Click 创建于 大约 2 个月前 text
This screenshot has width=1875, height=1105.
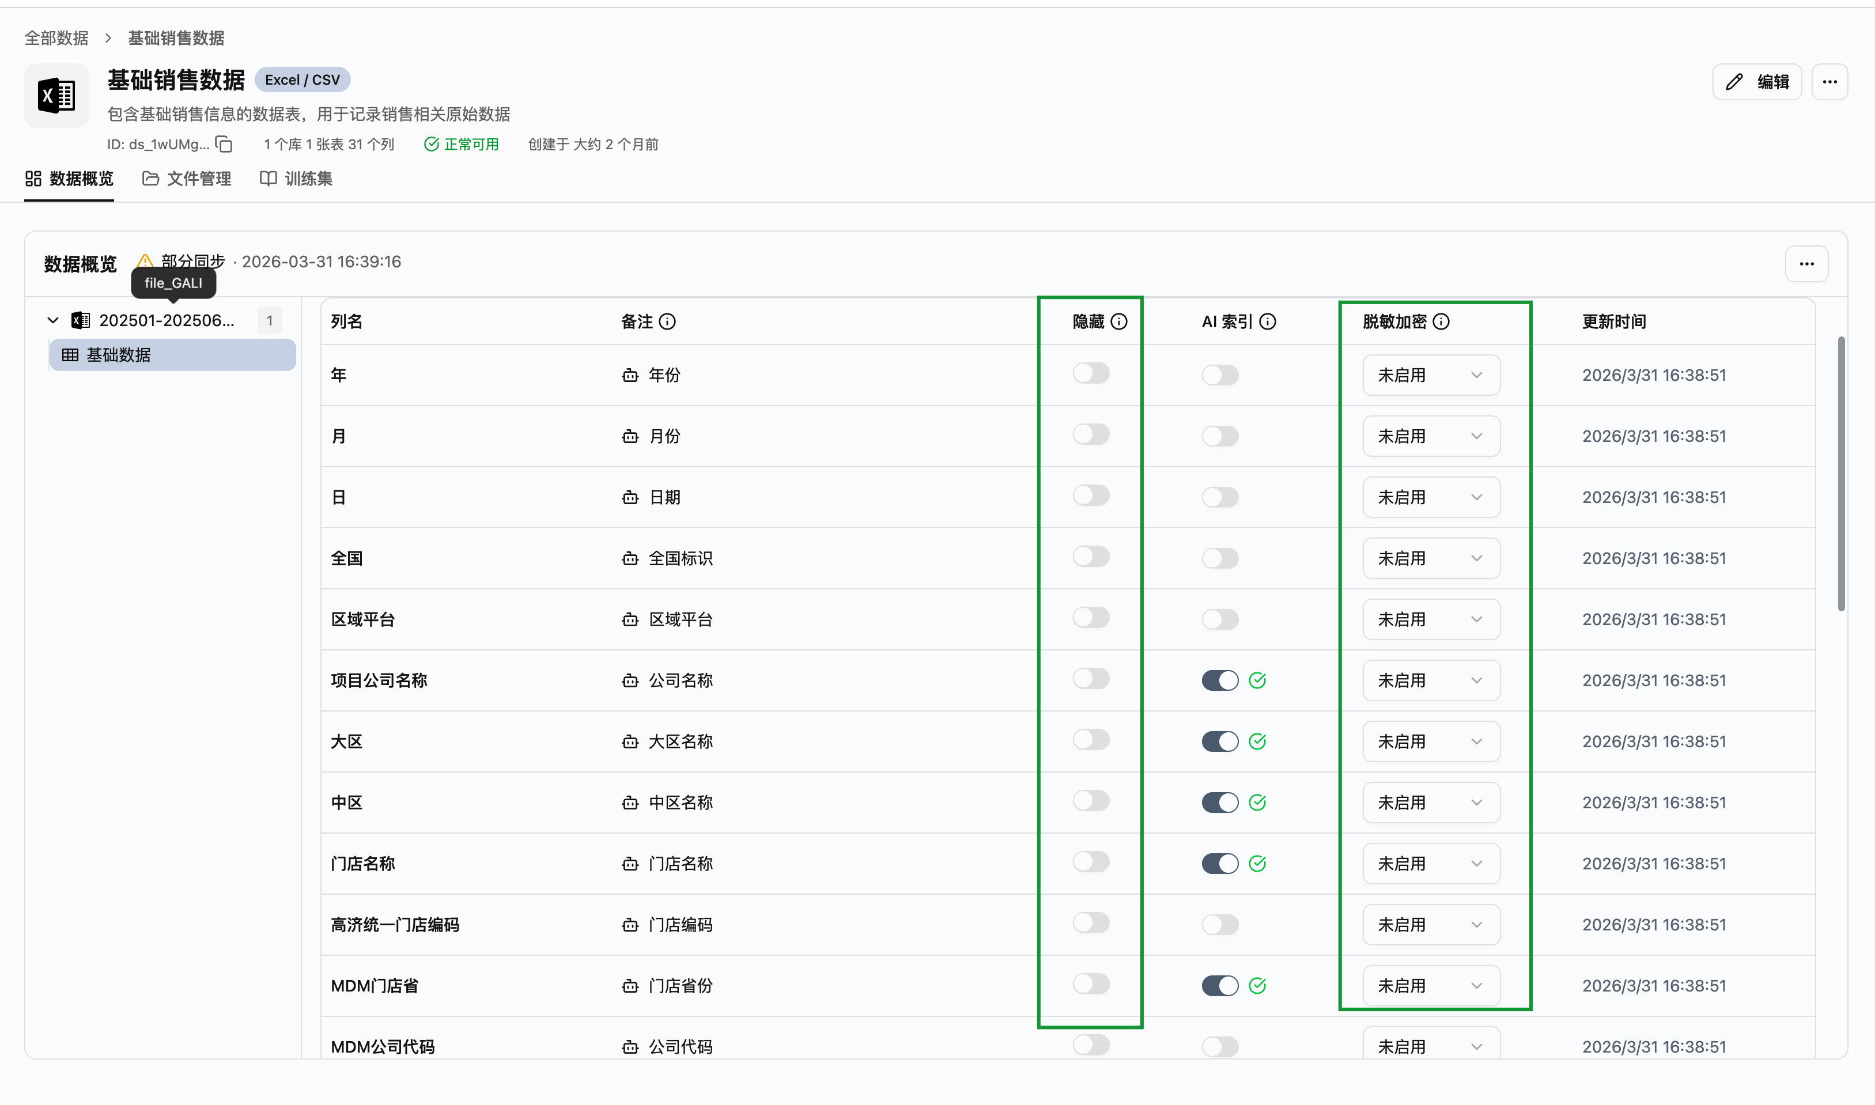593,143
